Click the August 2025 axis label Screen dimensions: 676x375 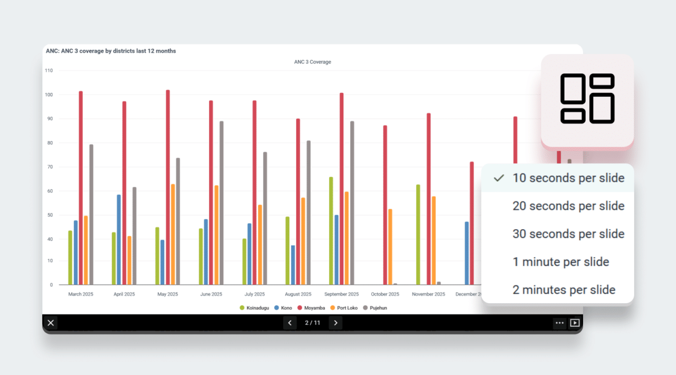tap(298, 294)
